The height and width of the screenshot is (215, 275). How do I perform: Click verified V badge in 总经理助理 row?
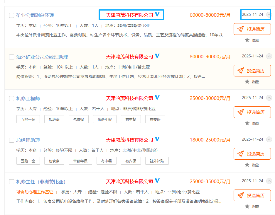click(x=157, y=139)
